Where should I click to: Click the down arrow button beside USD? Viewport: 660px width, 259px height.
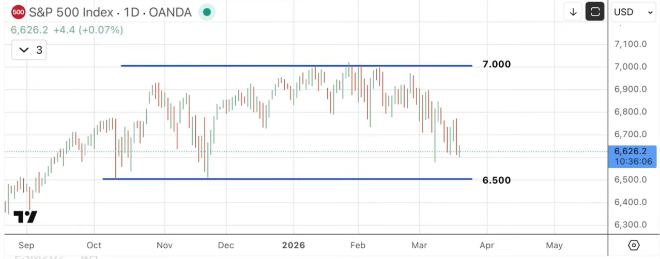tap(573, 12)
